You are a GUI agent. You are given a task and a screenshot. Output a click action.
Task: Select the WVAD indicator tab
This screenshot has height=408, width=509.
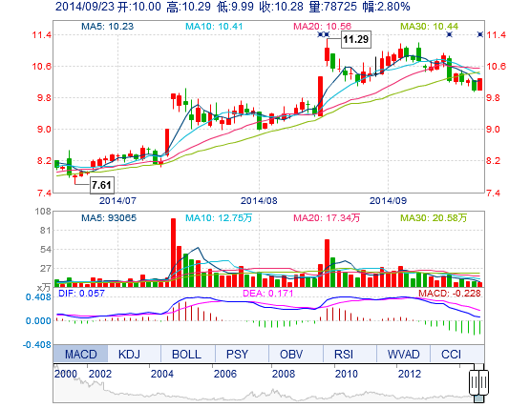[x=403, y=354]
